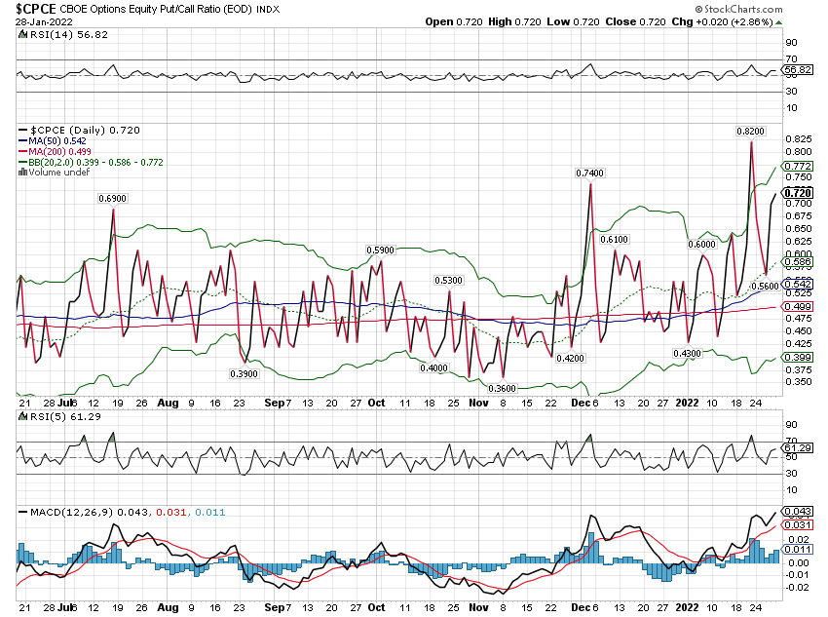Click the MA(50) 0.542 legend entry
Screen dimensions: 828x617
coord(57,141)
